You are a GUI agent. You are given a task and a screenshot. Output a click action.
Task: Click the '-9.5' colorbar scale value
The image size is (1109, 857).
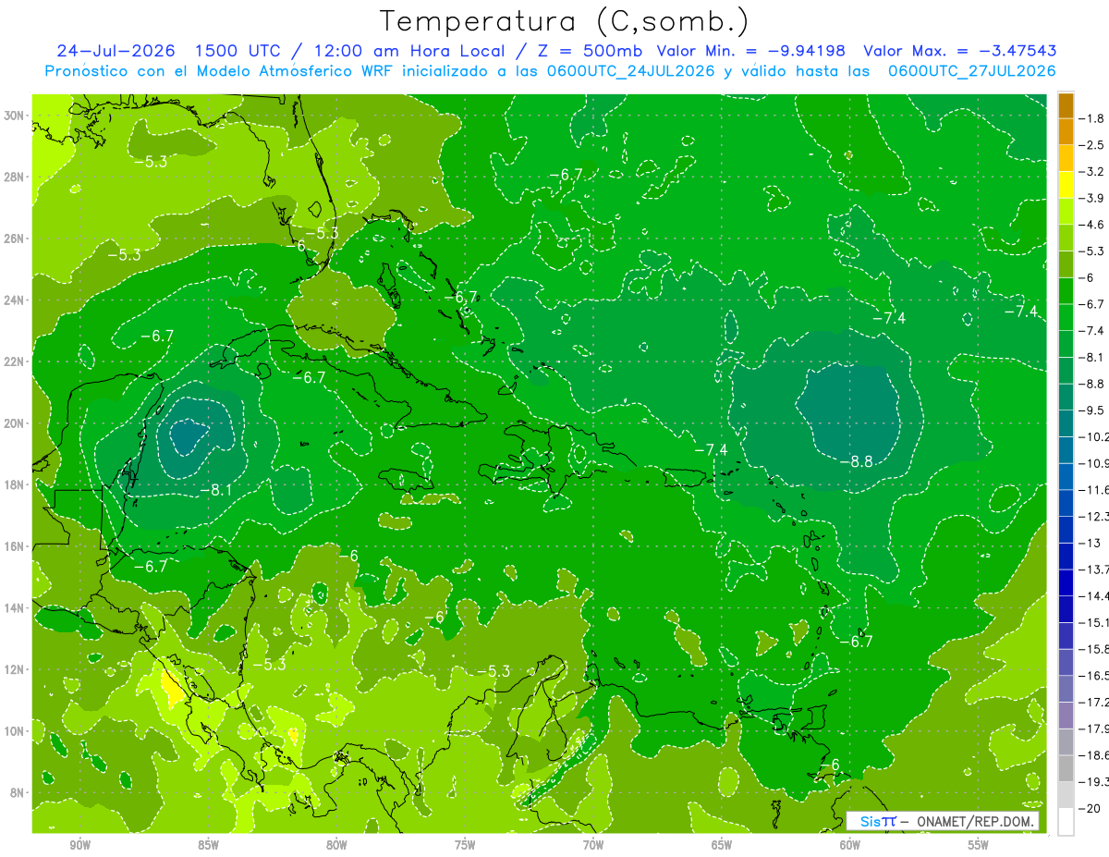pyautogui.click(x=1092, y=410)
